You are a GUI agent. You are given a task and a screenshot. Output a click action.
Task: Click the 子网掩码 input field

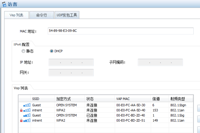coord(160,62)
